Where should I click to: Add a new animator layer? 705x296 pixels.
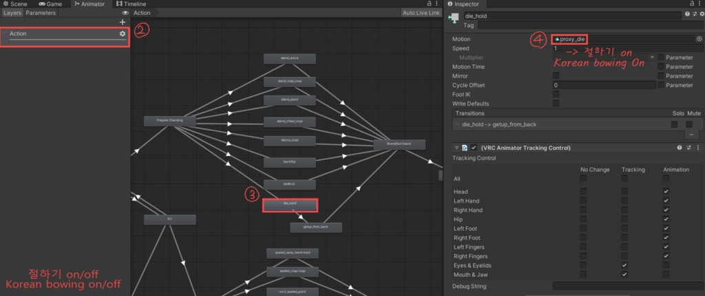(x=123, y=22)
